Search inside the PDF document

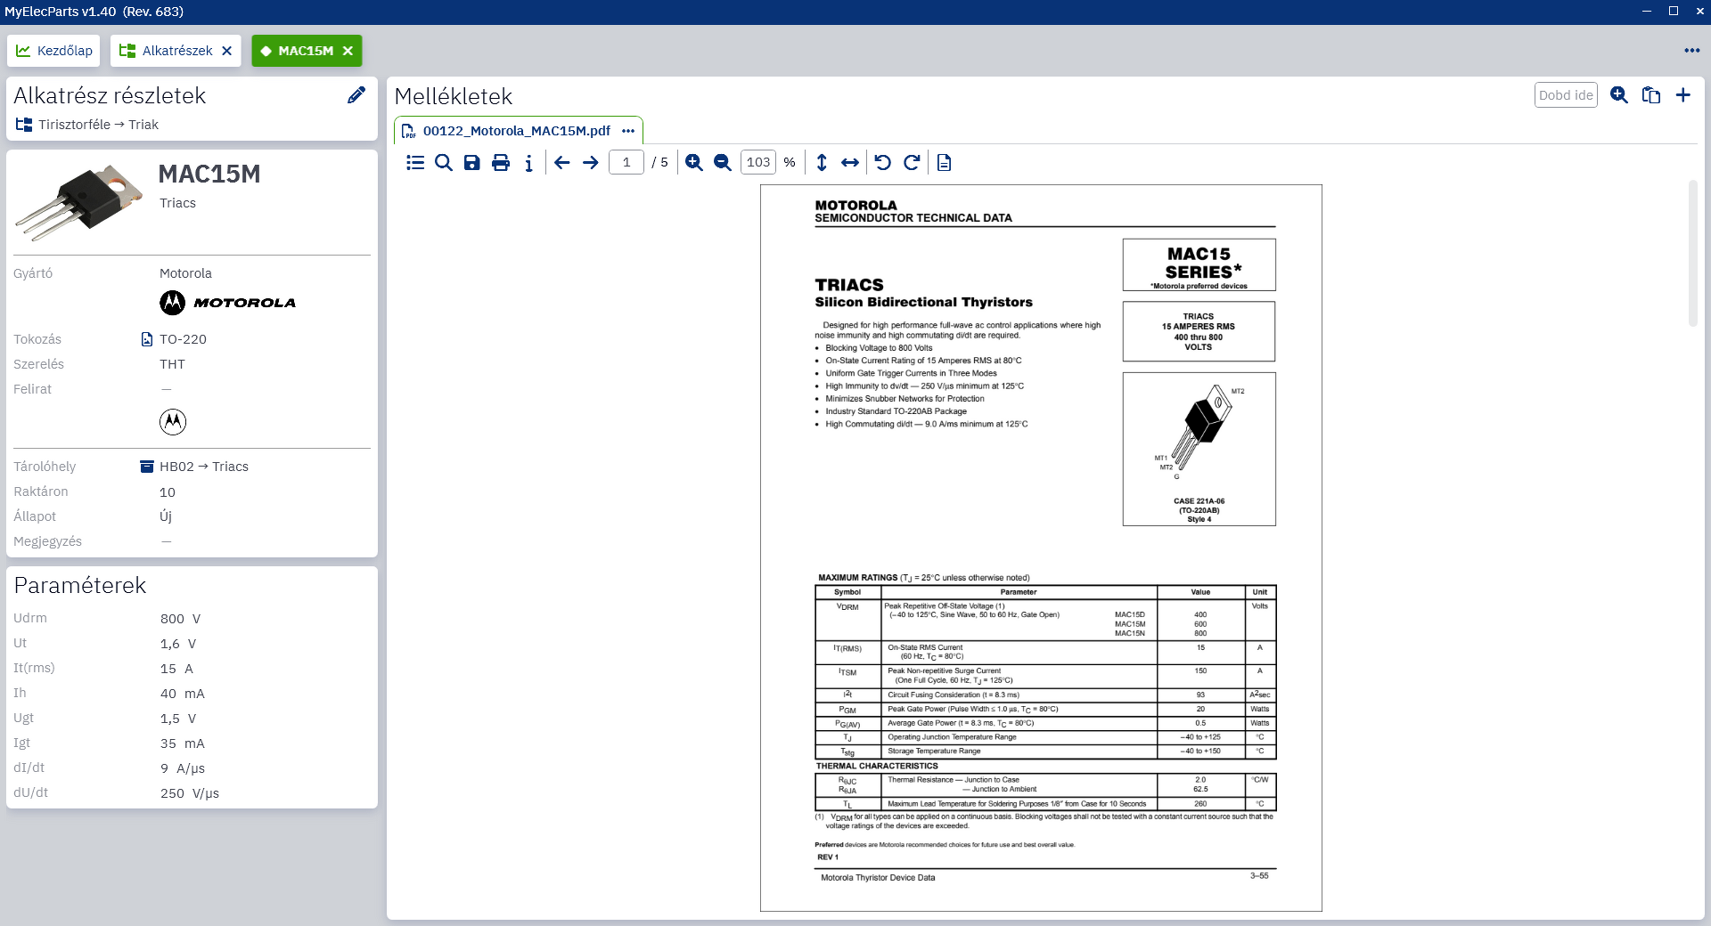click(444, 162)
